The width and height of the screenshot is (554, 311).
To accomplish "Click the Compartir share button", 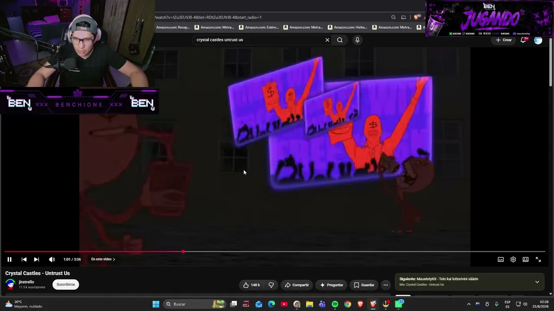I will 297,285.
